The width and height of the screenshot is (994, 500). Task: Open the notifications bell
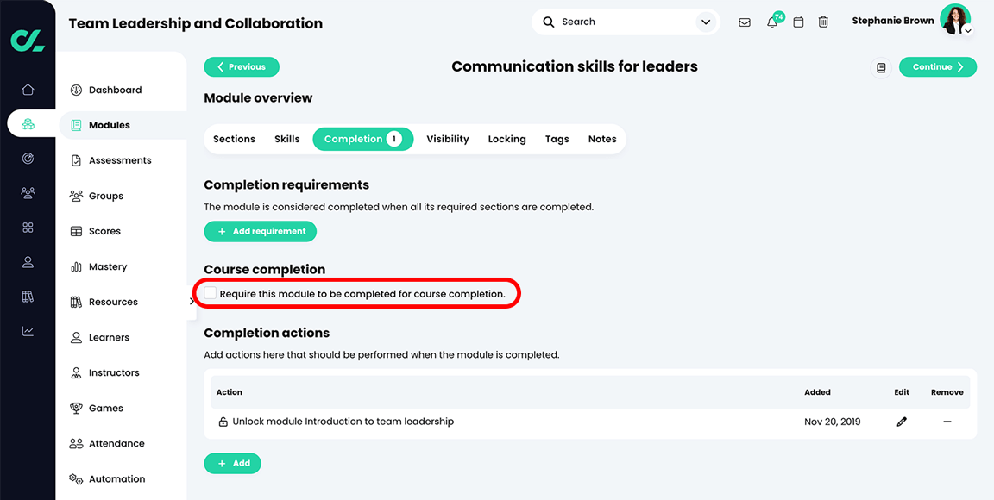[772, 22]
